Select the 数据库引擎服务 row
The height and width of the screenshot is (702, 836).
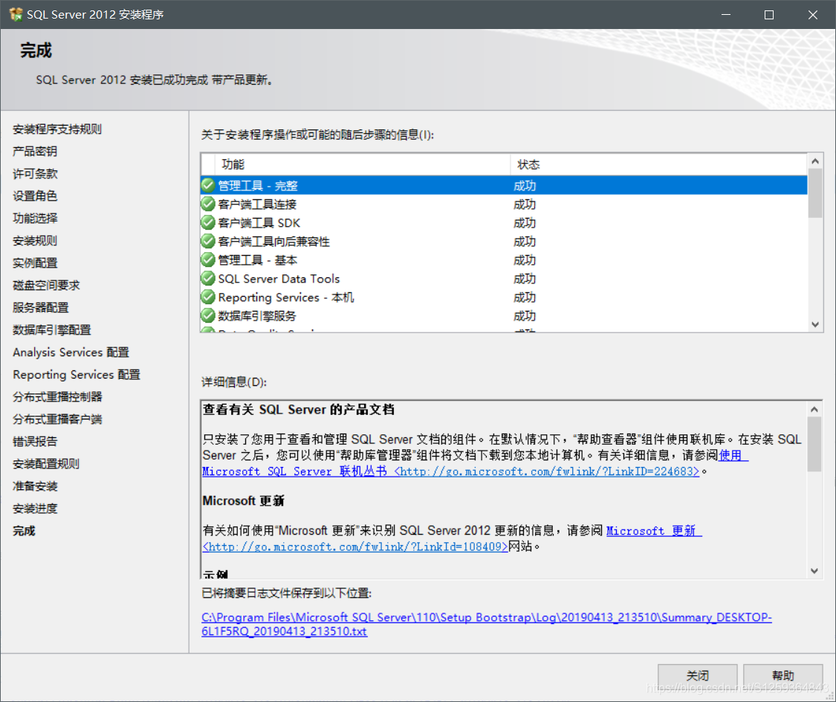[x=504, y=316]
